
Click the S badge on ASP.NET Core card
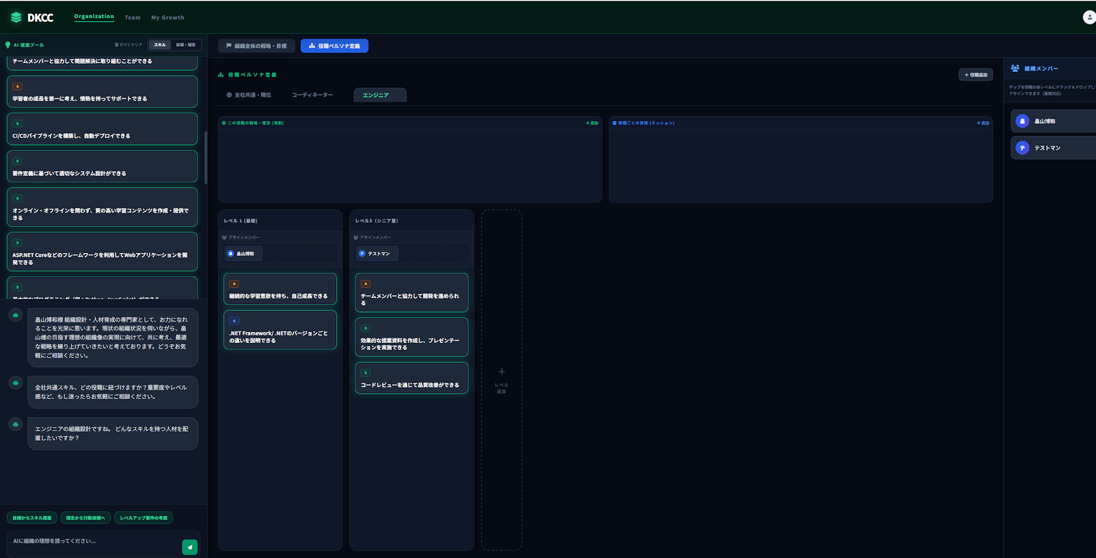pos(18,242)
